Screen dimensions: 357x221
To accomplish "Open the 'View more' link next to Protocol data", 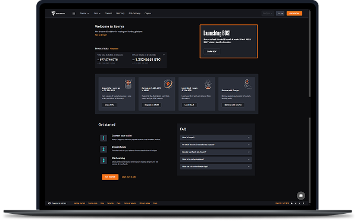I will [114, 49].
